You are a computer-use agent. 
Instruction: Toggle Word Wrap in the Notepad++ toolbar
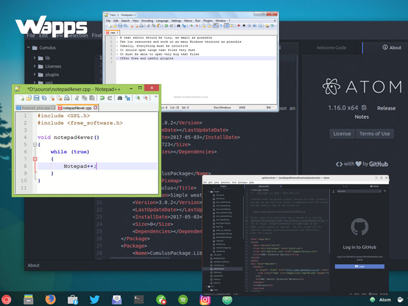(x=216, y=26)
